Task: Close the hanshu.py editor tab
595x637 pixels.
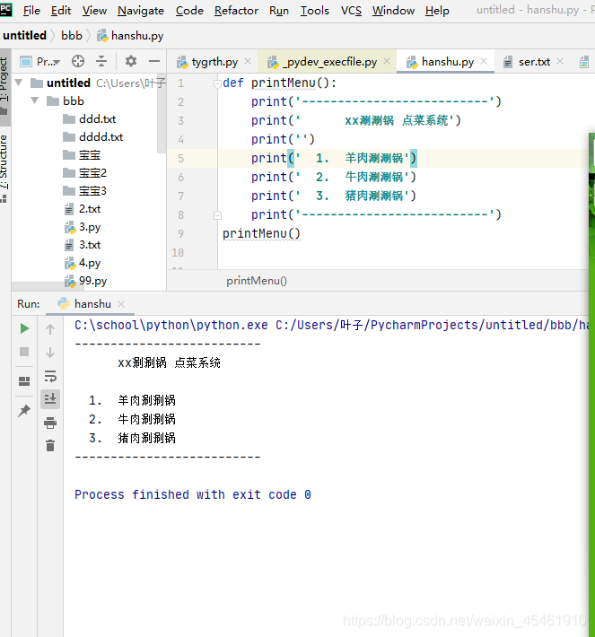Action: [x=484, y=61]
